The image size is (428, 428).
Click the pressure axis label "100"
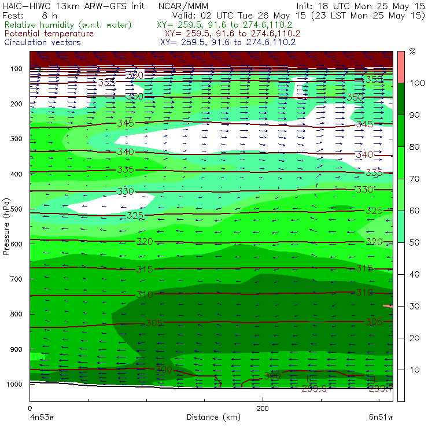[x=16, y=69]
